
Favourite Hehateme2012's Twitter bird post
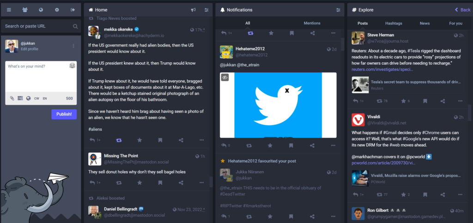click(270, 145)
